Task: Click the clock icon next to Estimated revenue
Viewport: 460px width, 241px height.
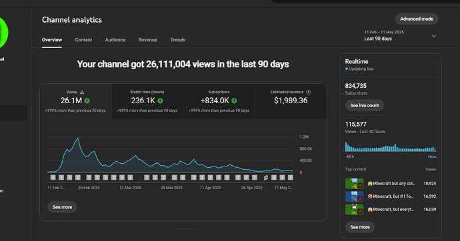Action: (308, 92)
